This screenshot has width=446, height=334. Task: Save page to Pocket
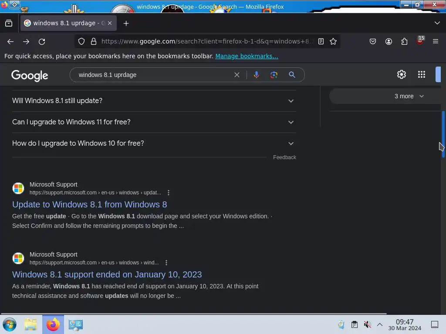[373, 41]
